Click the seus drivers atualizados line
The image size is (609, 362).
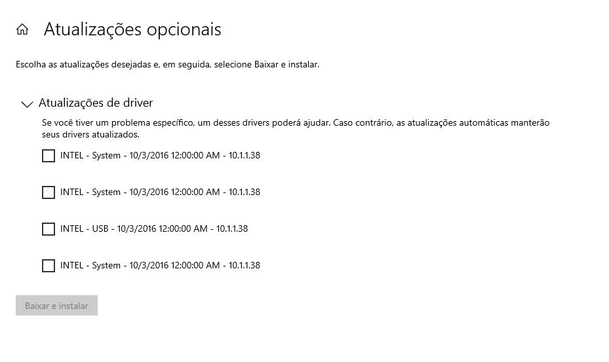click(x=90, y=135)
